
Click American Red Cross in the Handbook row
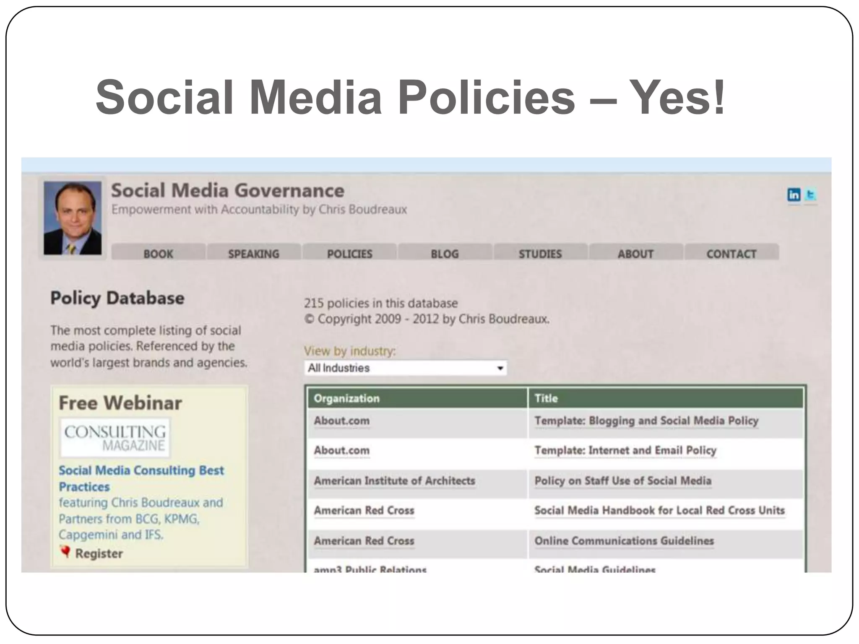point(364,511)
